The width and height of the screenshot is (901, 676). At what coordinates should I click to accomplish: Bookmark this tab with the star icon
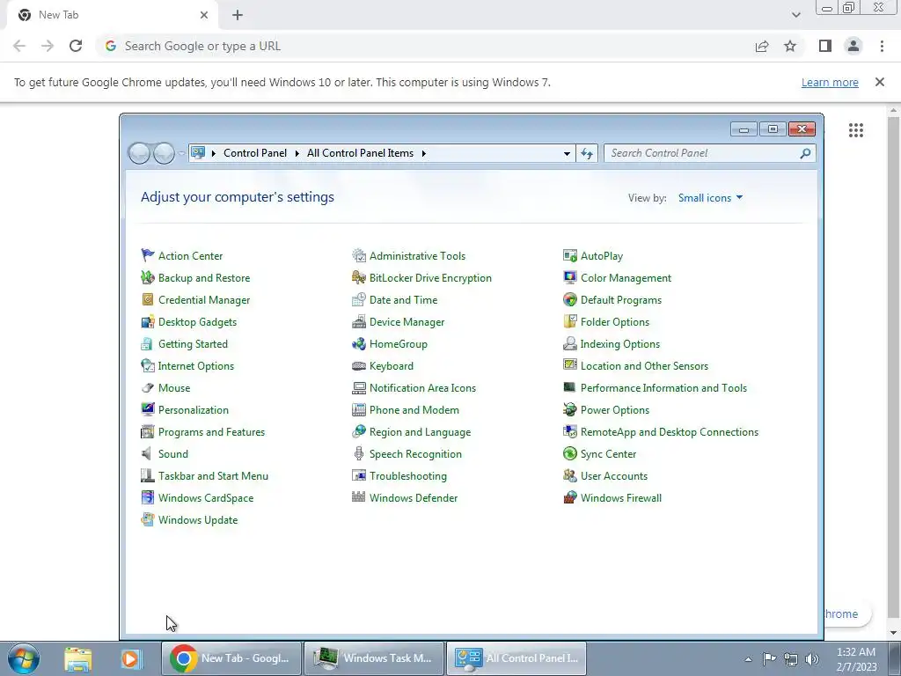pos(791,46)
